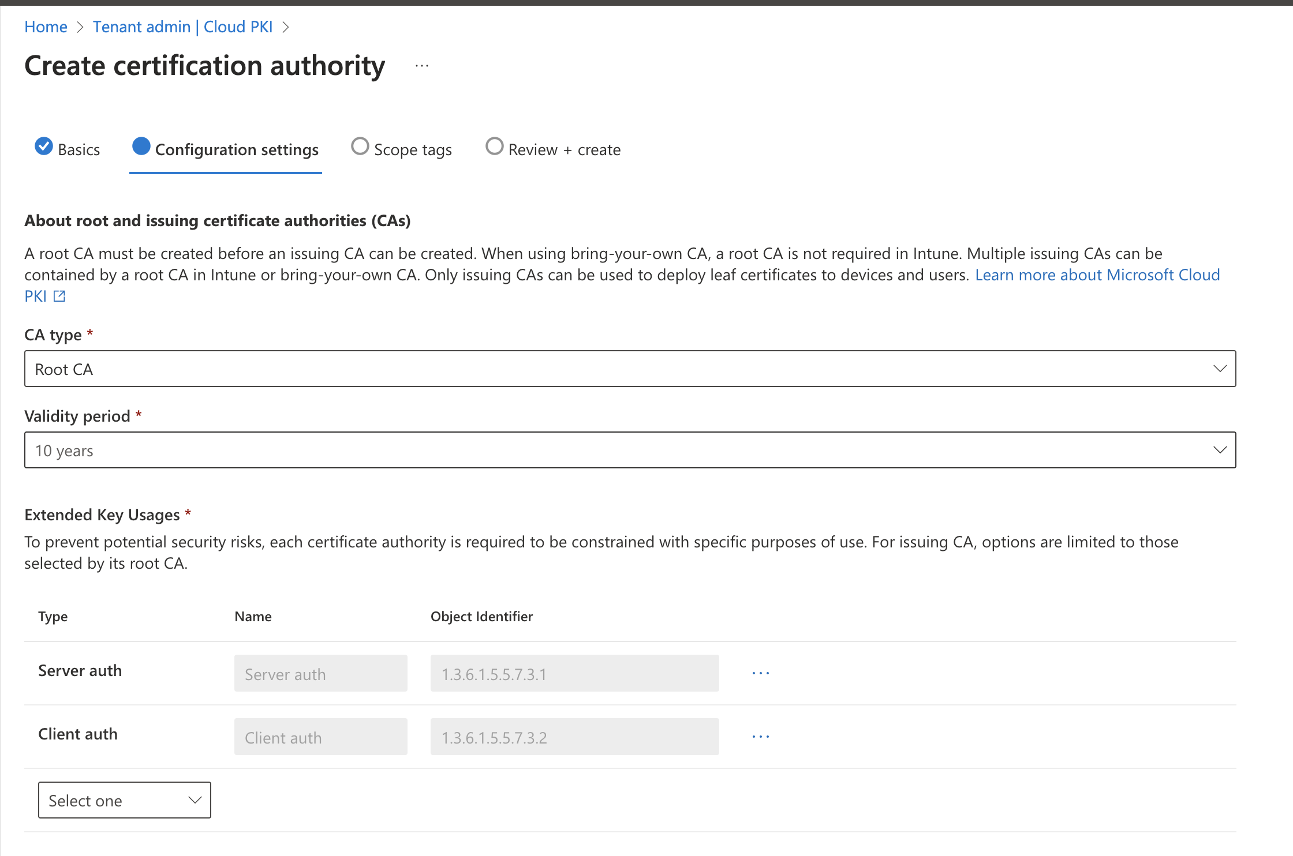Open the Validity period dropdown showing 10 years
This screenshot has height=856, width=1293.
click(x=630, y=450)
